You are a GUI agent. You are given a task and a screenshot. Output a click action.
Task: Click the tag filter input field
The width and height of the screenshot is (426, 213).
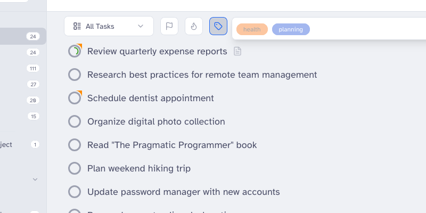(x=367, y=29)
